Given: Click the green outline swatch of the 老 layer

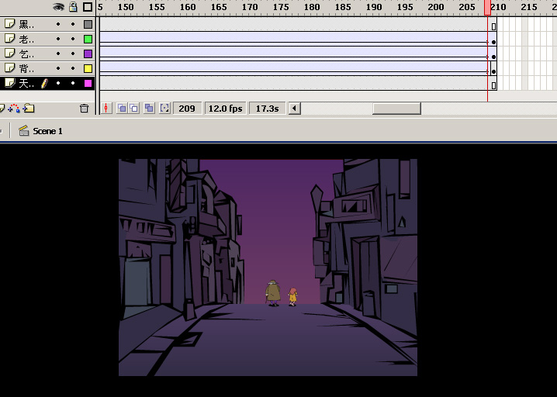Looking at the screenshot, I should pos(88,39).
